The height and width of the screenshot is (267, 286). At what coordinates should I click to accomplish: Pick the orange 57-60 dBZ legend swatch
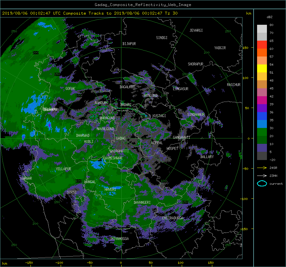click(262, 52)
